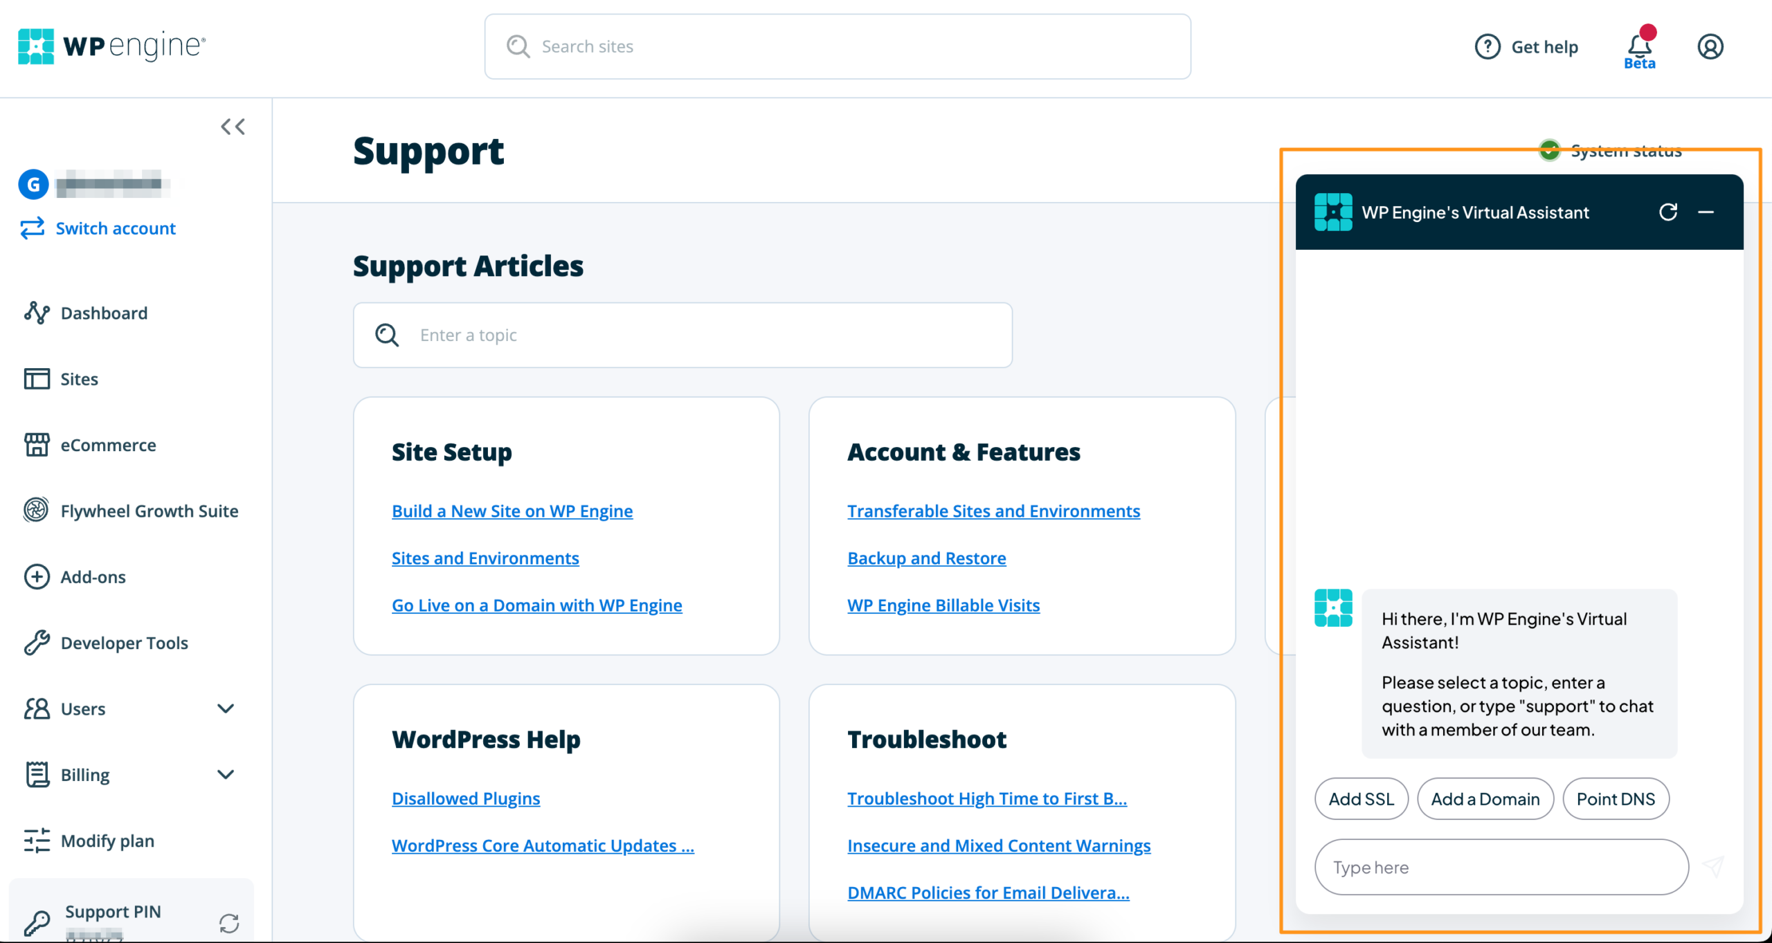The width and height of the screenshot is (1772, 943).
Task: Open the eCommerce storefront icon
Action: (x=37, y=445)
